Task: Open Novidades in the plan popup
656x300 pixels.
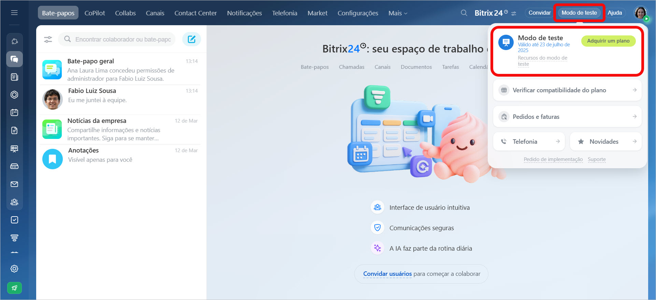Action: tap(606, 142)
